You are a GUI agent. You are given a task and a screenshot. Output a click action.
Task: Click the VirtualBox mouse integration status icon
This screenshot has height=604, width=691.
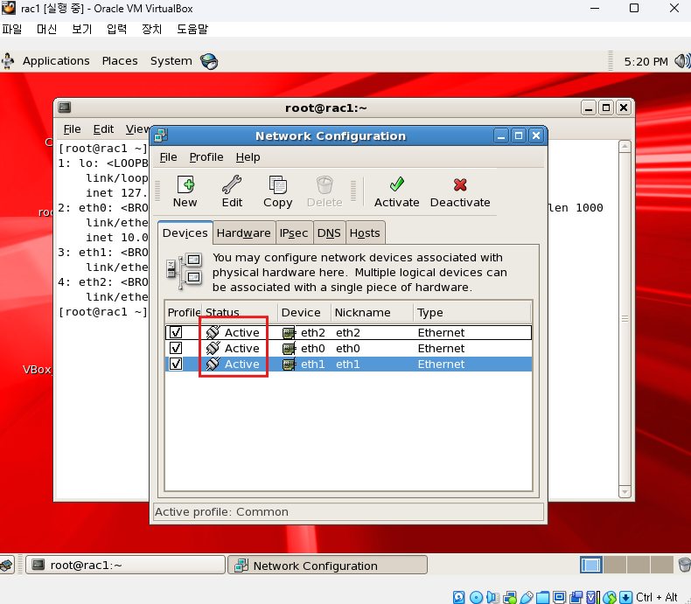coord(610,597)
